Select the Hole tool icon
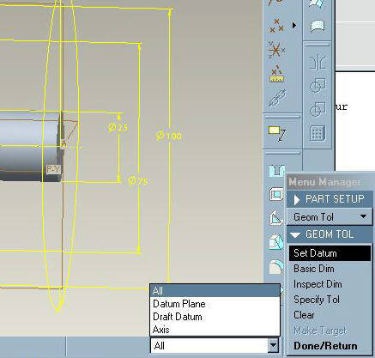 (276, 171)
